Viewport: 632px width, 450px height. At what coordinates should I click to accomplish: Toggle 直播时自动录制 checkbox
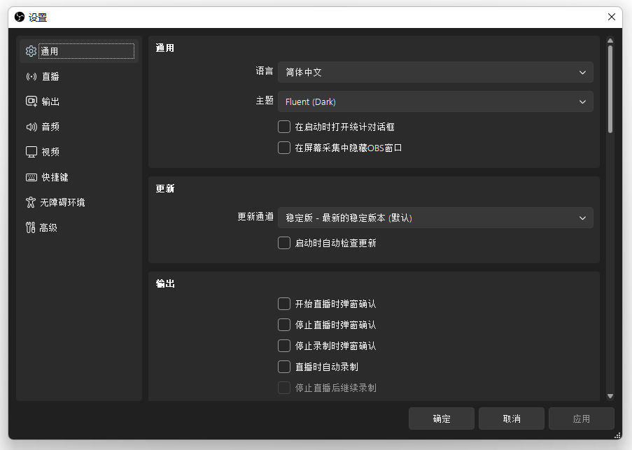point(284,367)
